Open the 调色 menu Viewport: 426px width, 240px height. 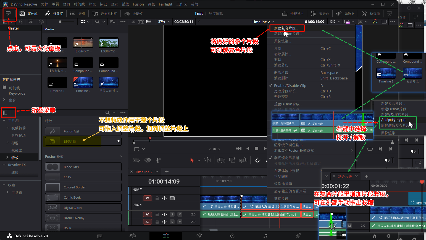pos(151,4)
